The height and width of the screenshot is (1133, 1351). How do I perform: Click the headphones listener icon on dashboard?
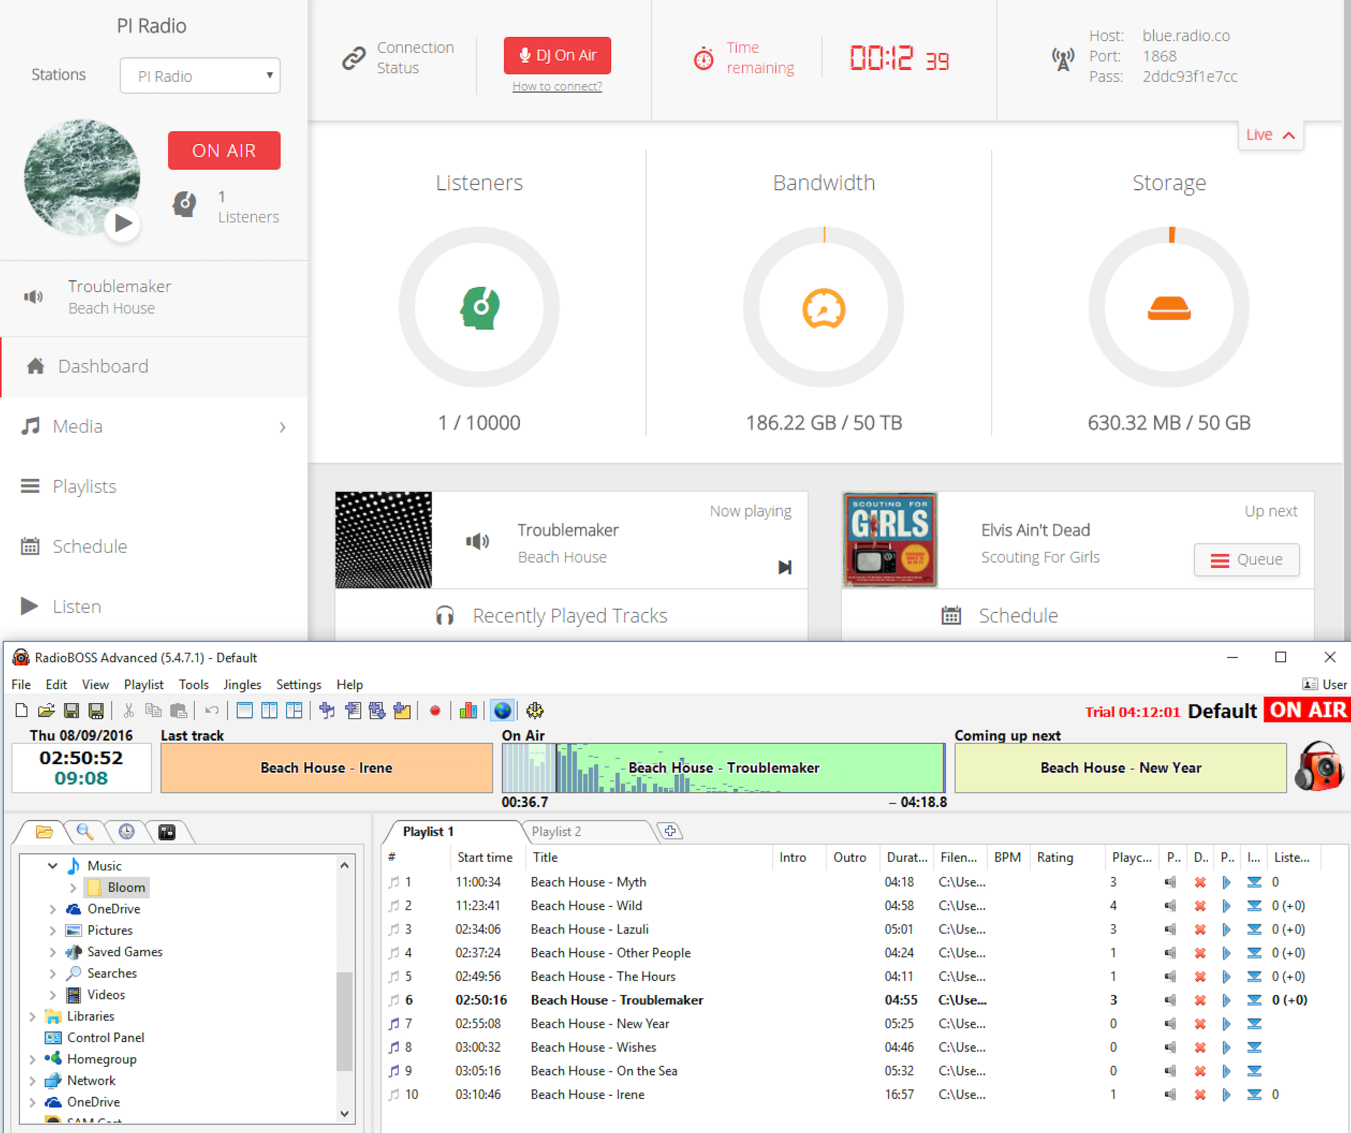click(x=184, y=207)
